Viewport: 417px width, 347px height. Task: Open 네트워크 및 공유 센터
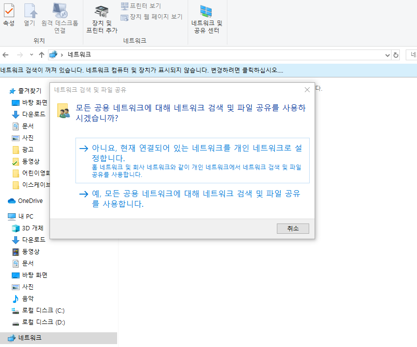pyautogui.click(x=207, y=19)
